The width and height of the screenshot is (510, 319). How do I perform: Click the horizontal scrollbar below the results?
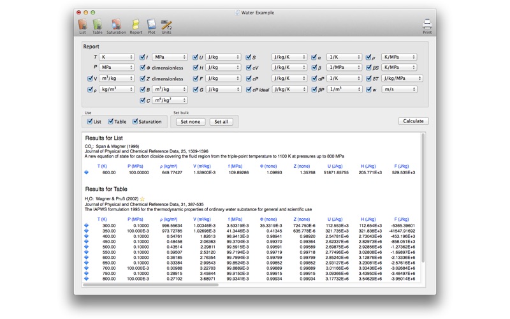point(150,285)
